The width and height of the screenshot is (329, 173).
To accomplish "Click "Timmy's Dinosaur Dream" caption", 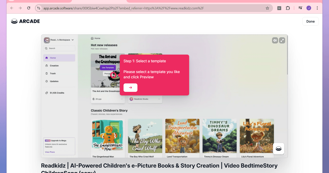I will click(x=216, y=157).
